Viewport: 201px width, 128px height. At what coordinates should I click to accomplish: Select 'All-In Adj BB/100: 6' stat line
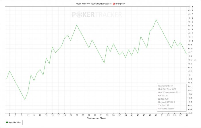pos(166,102)
